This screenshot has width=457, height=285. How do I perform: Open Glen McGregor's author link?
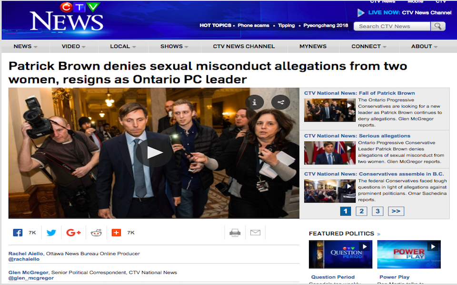pyautogui.click(x=28, y=273)
